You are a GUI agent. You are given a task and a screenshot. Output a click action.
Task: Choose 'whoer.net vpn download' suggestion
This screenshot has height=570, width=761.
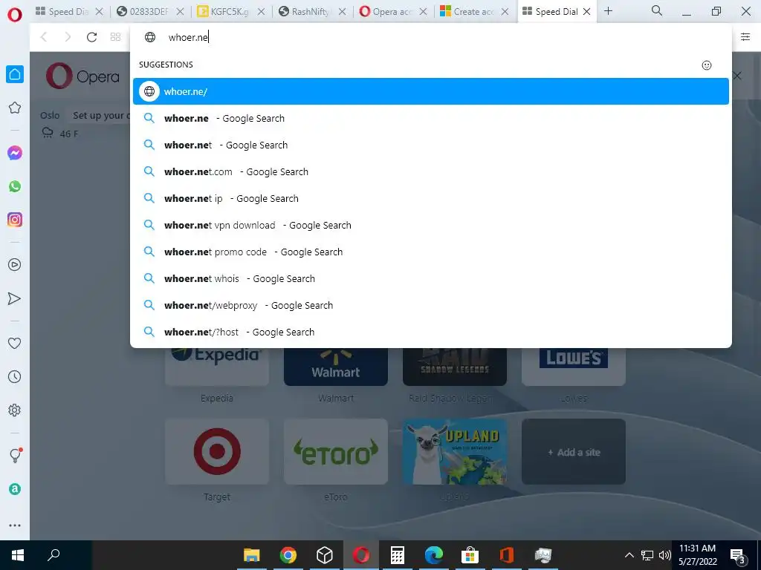pos(431,225)
